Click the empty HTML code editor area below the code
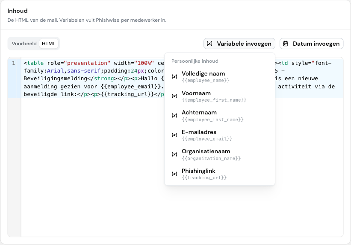The image size is (351, 245). (182, 167)
